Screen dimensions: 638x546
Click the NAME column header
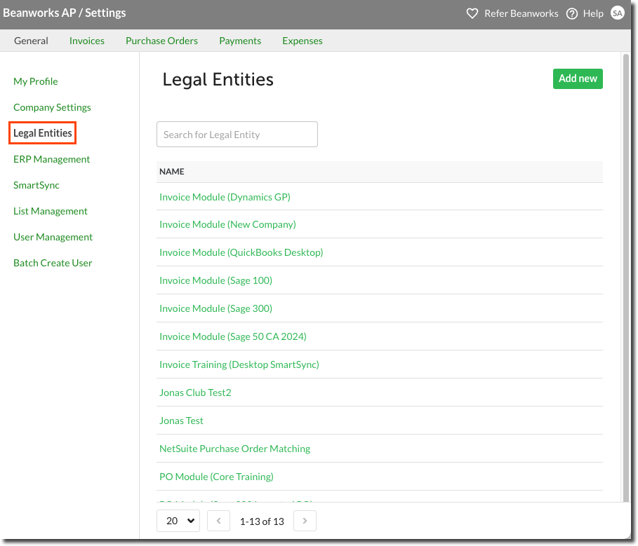(172, 172)
